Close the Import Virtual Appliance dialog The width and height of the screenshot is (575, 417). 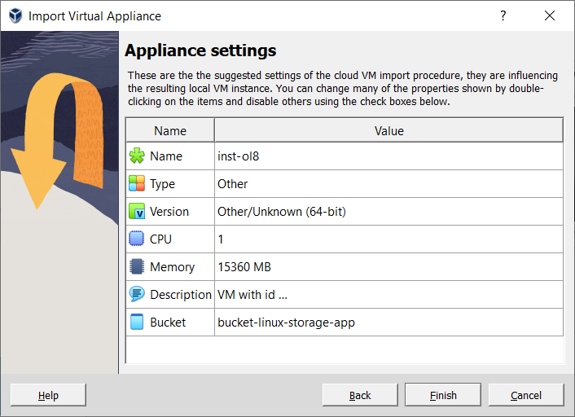point(549,15)
